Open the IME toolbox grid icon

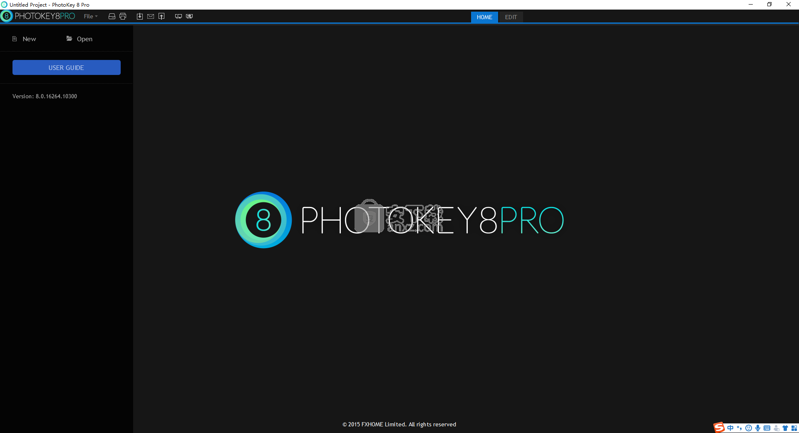[x=794, y=428]
